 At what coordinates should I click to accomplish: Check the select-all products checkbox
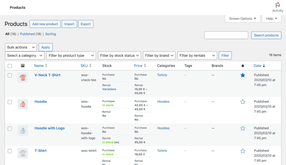(10, 66)
